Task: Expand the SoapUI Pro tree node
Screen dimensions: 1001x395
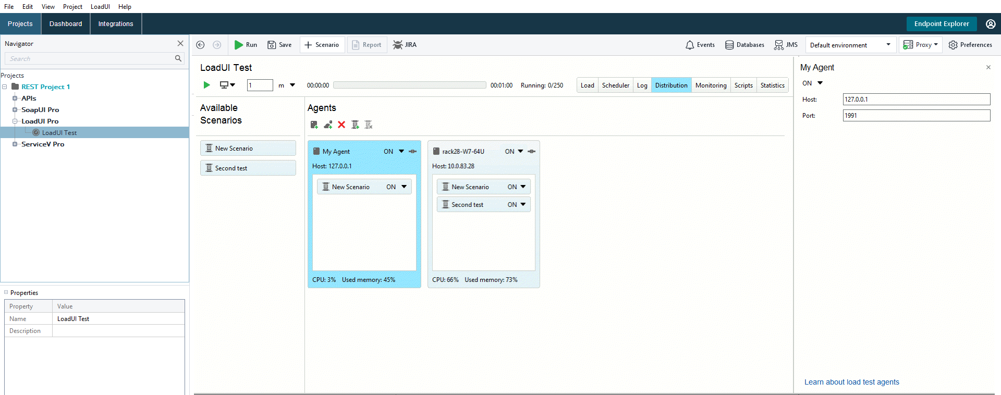Action: click(x=15, y=109)
